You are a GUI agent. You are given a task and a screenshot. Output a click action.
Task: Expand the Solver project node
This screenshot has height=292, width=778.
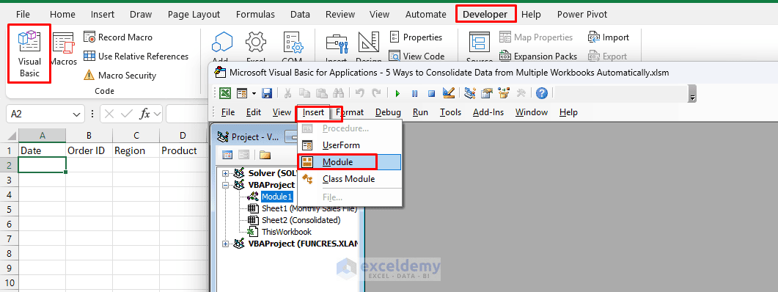coord(225,173)
